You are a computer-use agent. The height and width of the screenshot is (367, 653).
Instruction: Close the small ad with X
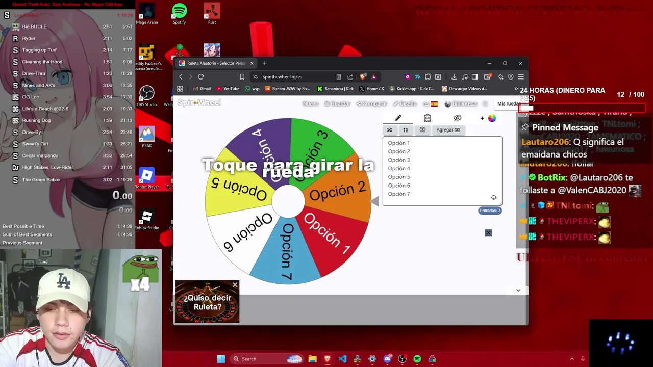pos(488,233)
